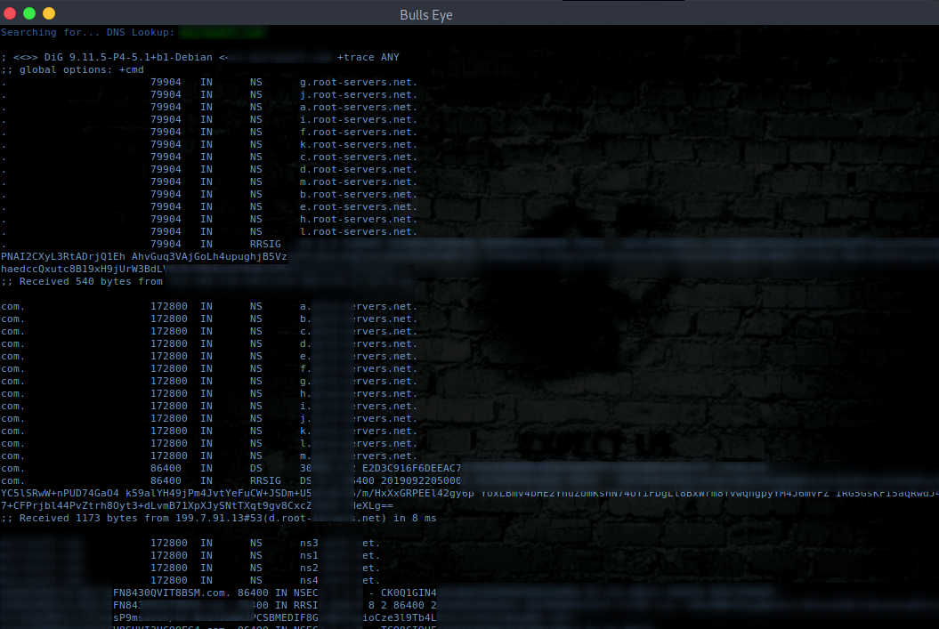This screenshot has width=939, height=629.
Task: Click m.root-servers.net. entry
Action: click(359, 181)
